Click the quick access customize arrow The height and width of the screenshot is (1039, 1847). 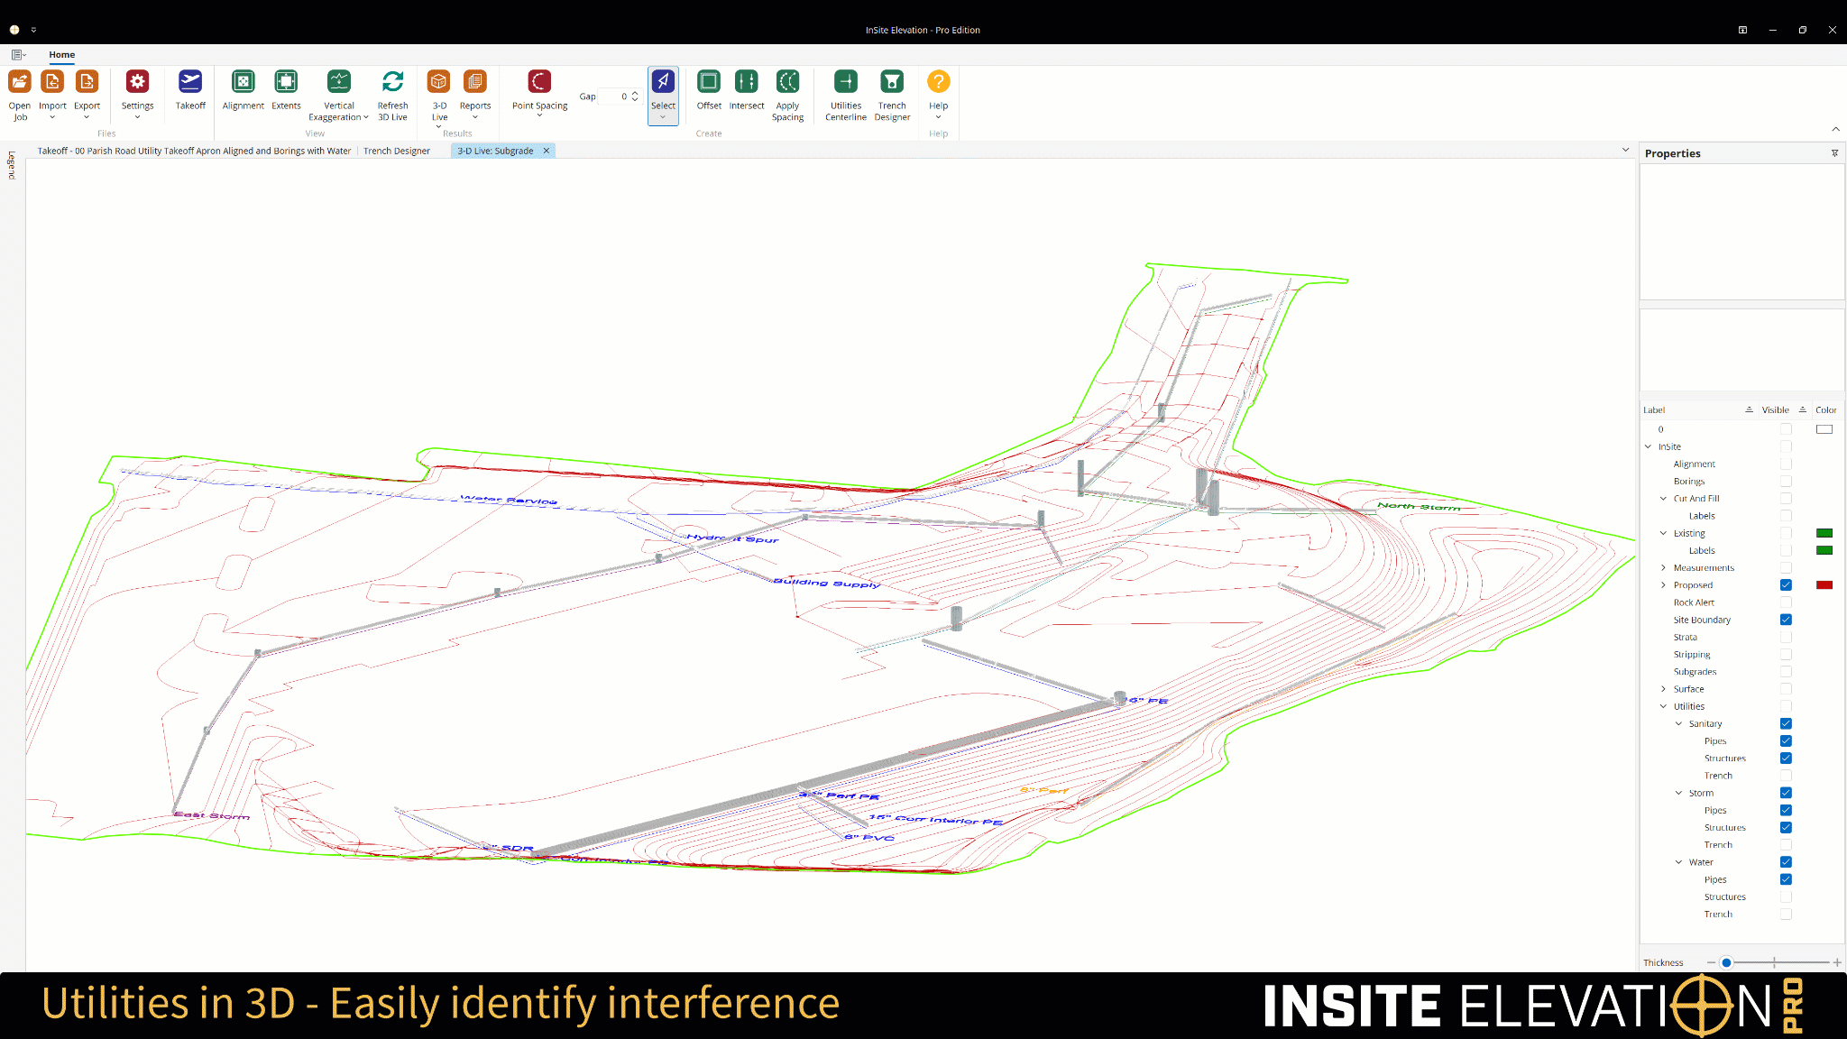(x=33, y=30)
